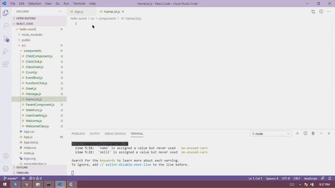The height and width of the screenshot is (188, 335).
Task: Click the Ln 1, Col 1 status item
Action: click(255, 178)
